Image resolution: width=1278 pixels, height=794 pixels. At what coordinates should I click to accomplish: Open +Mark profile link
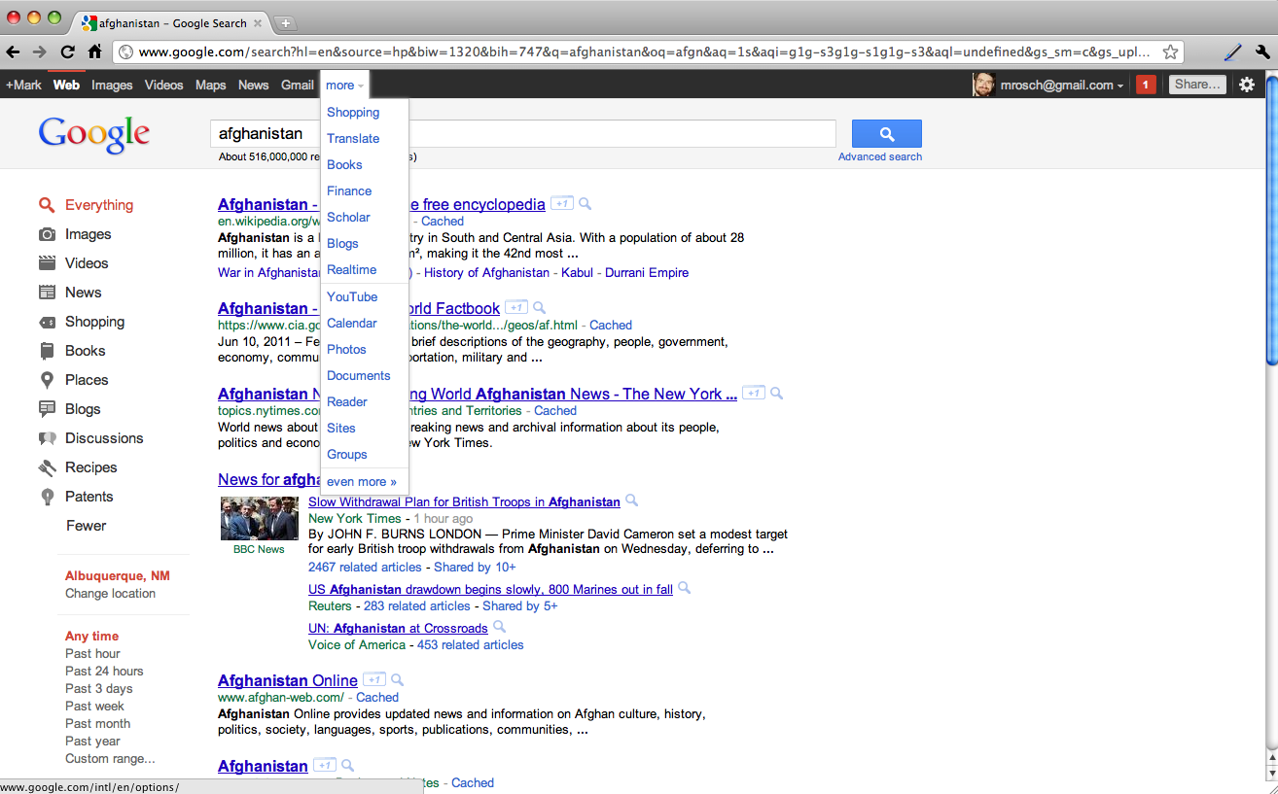[23, 85]
